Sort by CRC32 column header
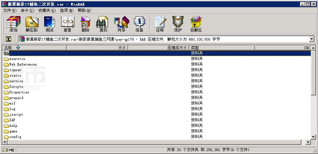 pyautogui.click(x=283, y=48)
